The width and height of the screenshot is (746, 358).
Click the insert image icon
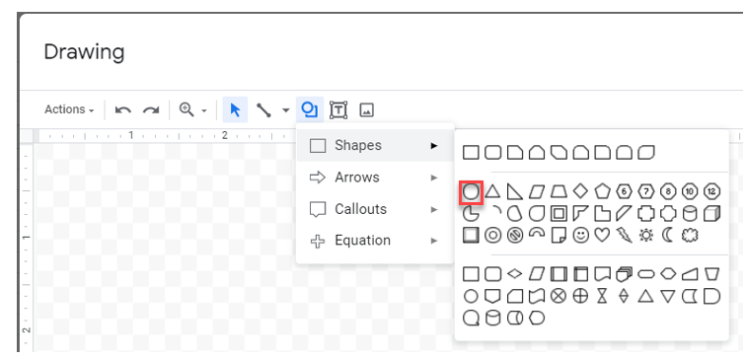[366, 110]
